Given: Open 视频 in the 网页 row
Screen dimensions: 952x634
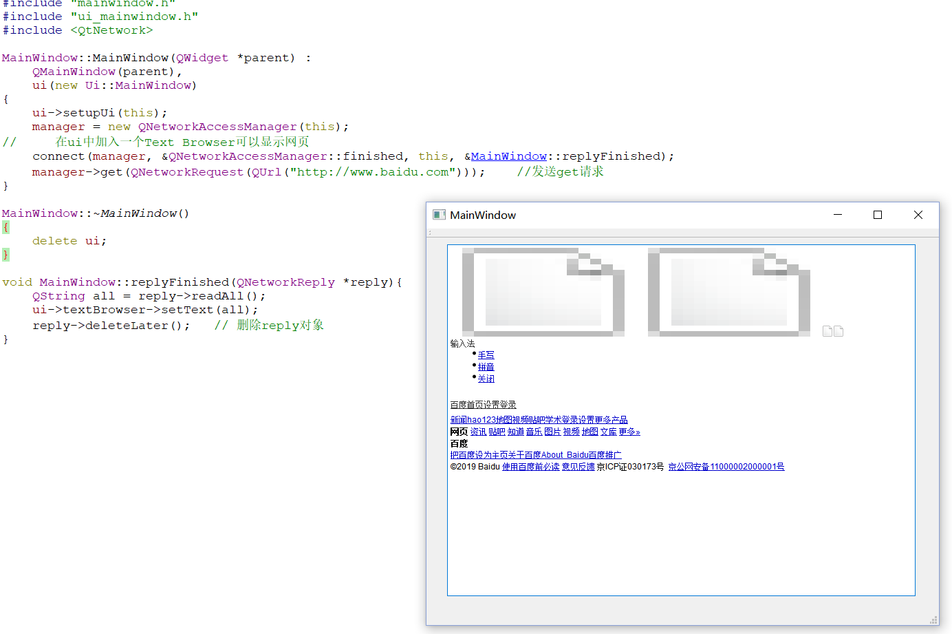Looking at the screenshot, I should [572, 432].
